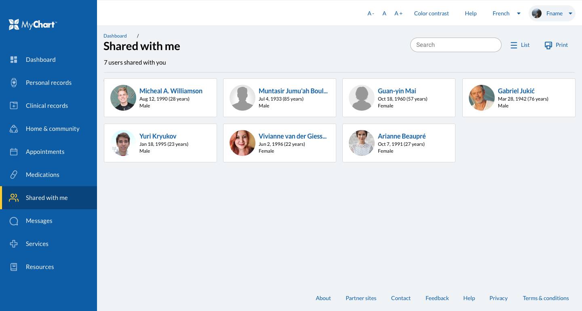The height and width of the screenshot is (311, 582).
Task: Navigate back via the Dashboard breadcrumb
Action: click(x=115, y=36)
